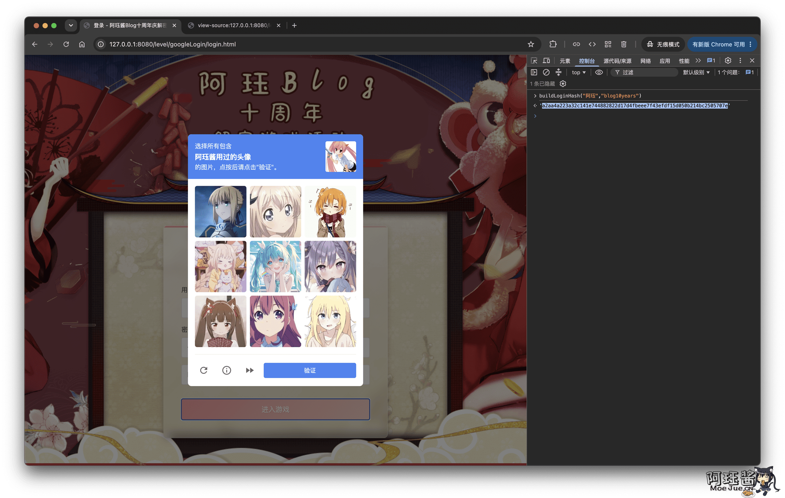Select the brown cat-ear girl image
This screenshot has width=785, height=498.
click(221, 321)
